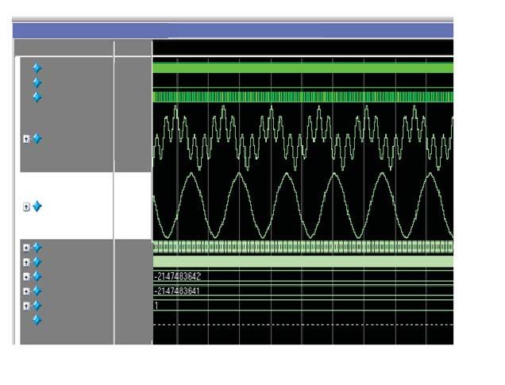Expand the noisy modulated sine signal bus
The image size is (505, 385).
(26, 139)
